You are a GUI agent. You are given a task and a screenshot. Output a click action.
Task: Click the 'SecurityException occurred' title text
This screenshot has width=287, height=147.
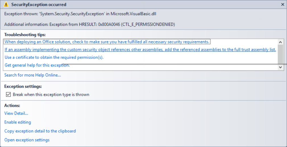coord(39,5)
